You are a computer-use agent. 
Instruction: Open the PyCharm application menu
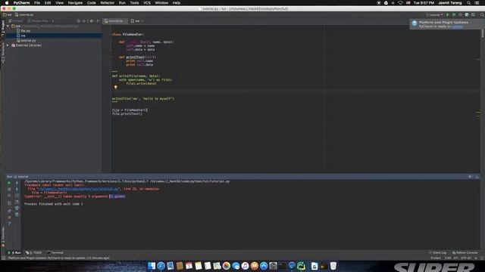(21, 3)
